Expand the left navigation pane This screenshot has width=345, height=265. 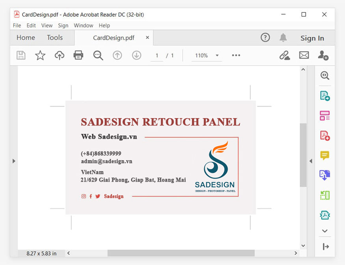coord(14,161)
